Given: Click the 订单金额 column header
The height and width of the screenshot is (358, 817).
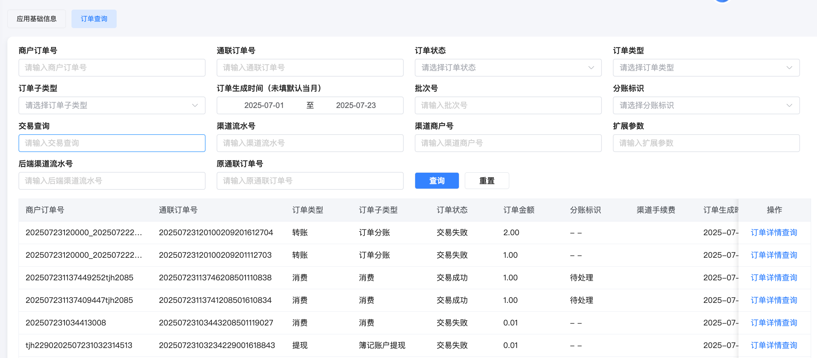Looking at the screenshot, I should 519,210.
